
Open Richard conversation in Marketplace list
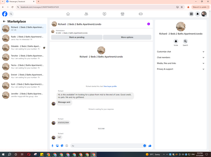tap(24, 29)
